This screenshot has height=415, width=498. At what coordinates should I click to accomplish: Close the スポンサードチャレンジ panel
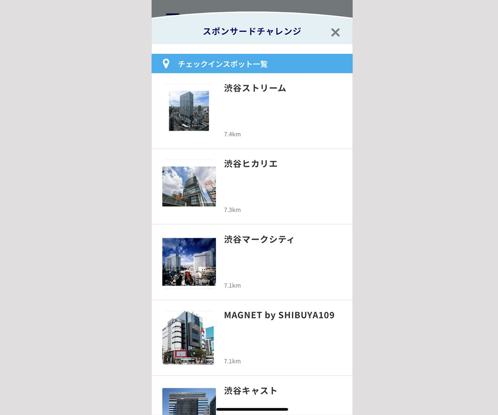[335, 32]
